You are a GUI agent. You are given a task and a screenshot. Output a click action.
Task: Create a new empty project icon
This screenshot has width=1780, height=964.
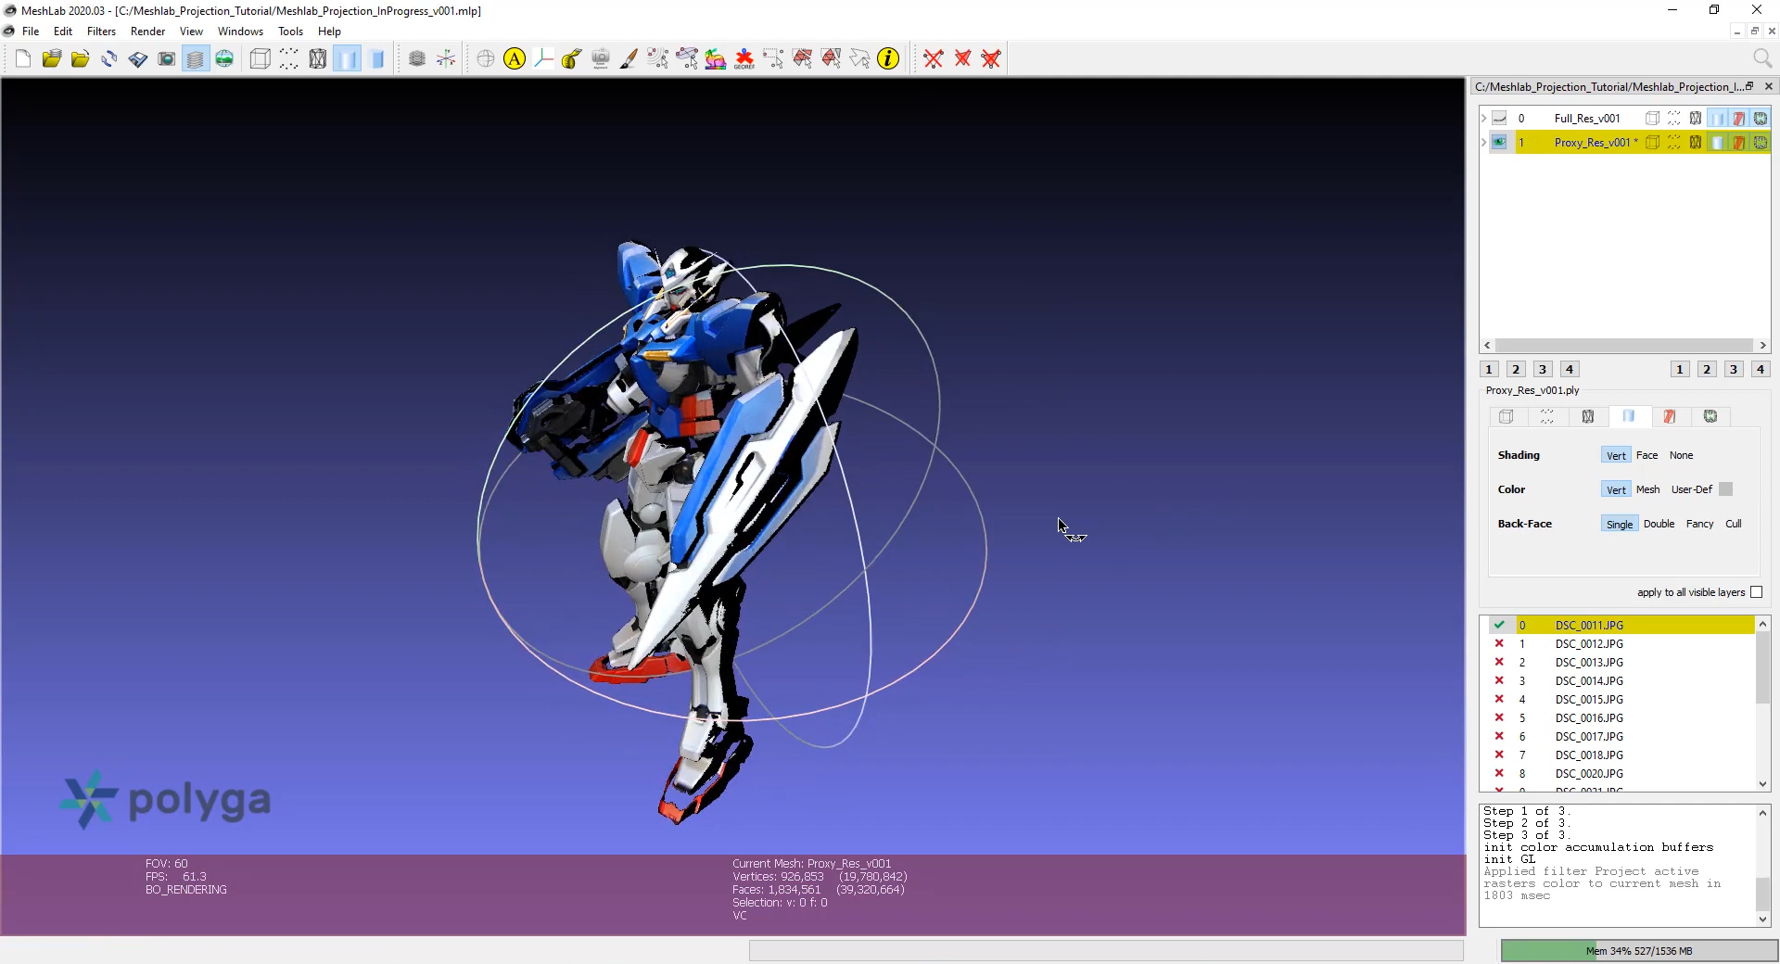(x=23, y=59)
